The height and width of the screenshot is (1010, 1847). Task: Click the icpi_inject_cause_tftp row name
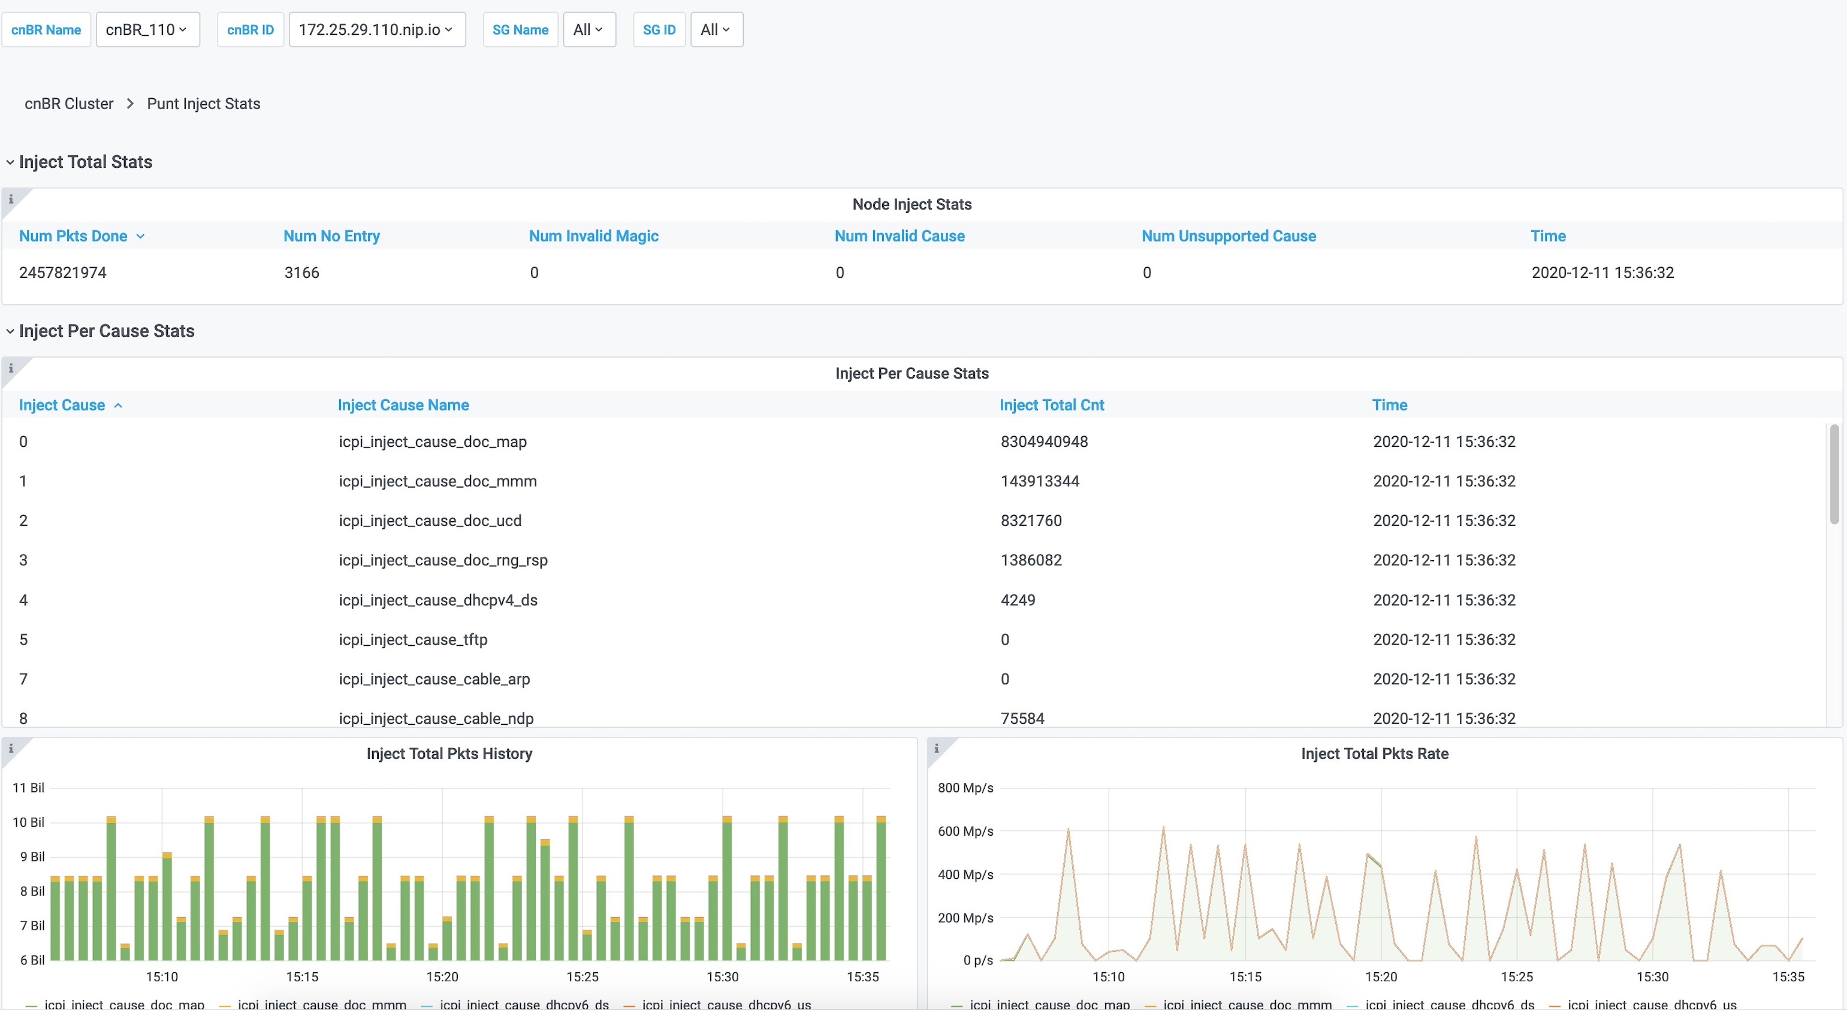pyautogui.click(x=413, y=639)
